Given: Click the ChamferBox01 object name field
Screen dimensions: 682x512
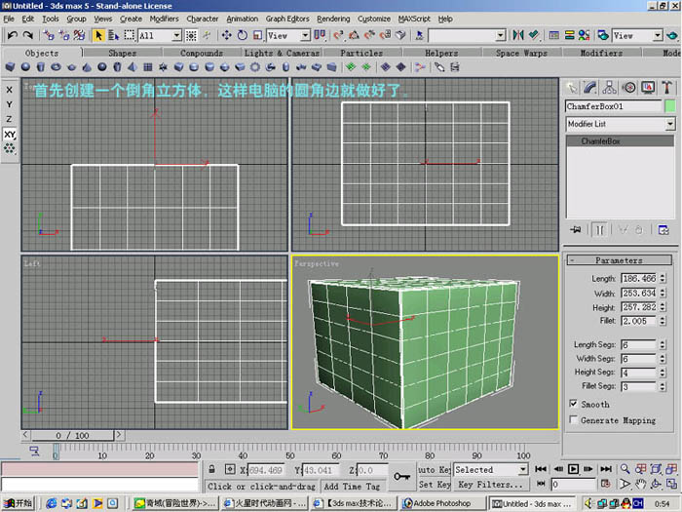Looking at the screenshot, I should coord(614,106).
